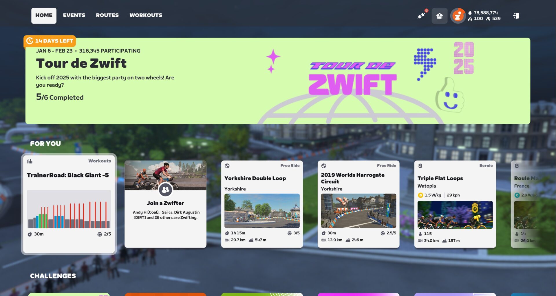
Task: Click the TrainerRoad workout intensity graph
Action: (69, 210)
